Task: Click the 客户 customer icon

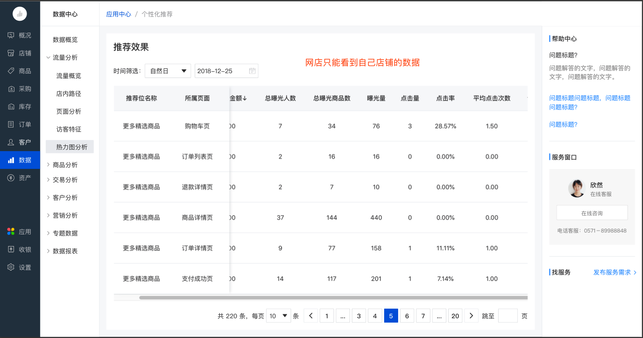Action: click(11, 142)
